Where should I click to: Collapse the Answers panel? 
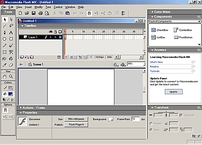point(152,50)
